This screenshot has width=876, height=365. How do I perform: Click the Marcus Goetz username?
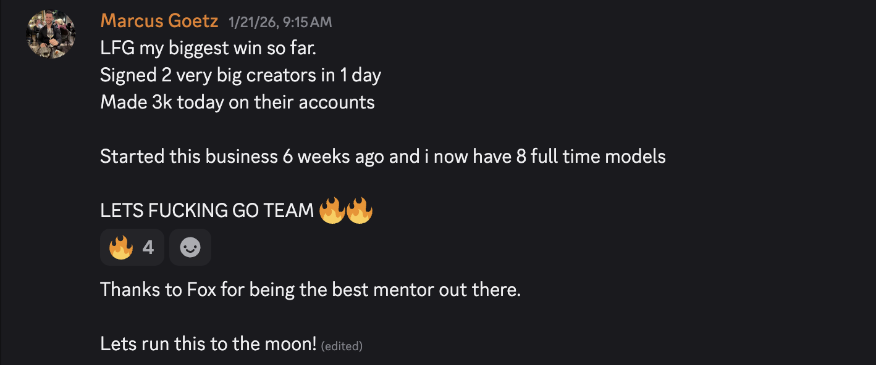pyautogui.click(x=159, y=21)
